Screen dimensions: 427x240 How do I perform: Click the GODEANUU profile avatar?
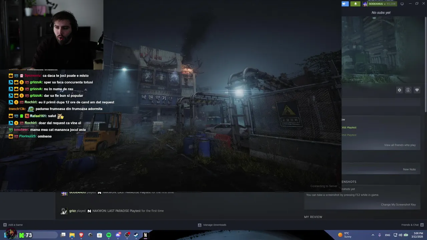pos(365,4)
